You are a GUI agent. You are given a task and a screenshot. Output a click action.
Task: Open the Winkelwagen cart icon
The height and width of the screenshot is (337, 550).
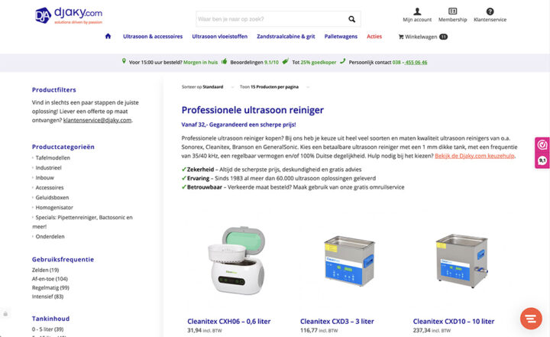point(401,37)
